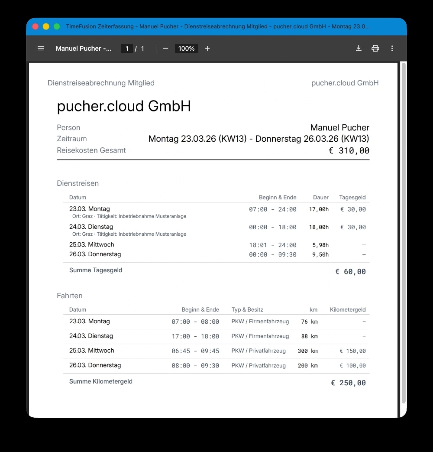Click the '88 km' distance value
Screen dimensions: 433x452
click(x=310, y=336)
